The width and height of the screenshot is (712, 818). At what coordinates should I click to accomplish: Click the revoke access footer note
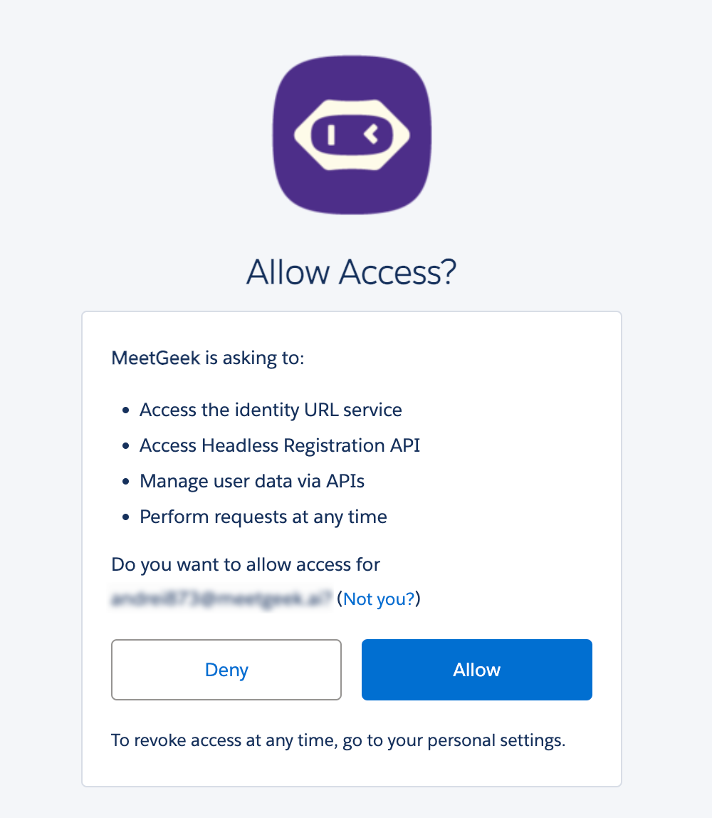(338, 740)
